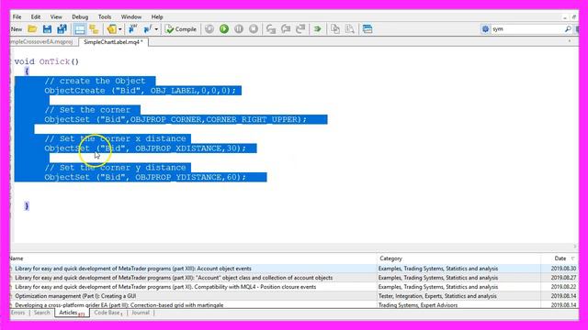Click comment '// Set the corner x distance'
588x330 pixels.
[x=115, y=138]
